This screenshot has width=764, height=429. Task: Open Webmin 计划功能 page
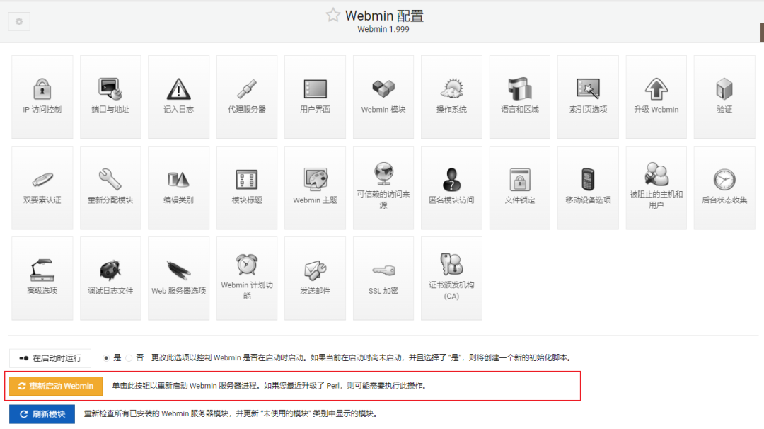(247, 278)
